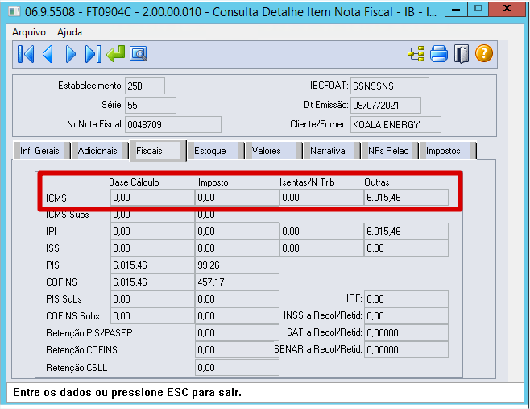
Task: Click COFINS Base Cálculo 6.015,46
Action: 152,282
